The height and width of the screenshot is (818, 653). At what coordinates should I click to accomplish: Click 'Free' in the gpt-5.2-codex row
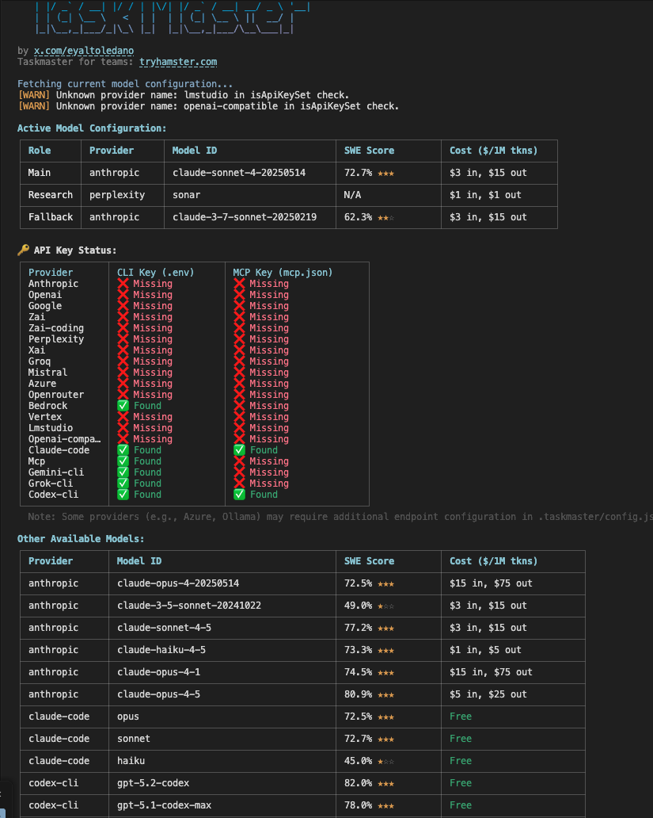tap(461, 783)
